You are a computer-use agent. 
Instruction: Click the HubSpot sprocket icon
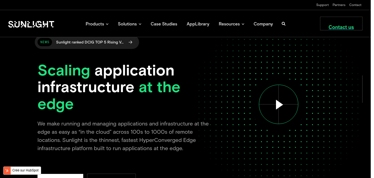pyautogui.click(x=7, y=170)
